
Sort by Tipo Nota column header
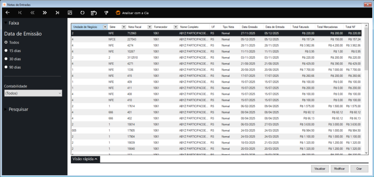(x=230, y=27)
